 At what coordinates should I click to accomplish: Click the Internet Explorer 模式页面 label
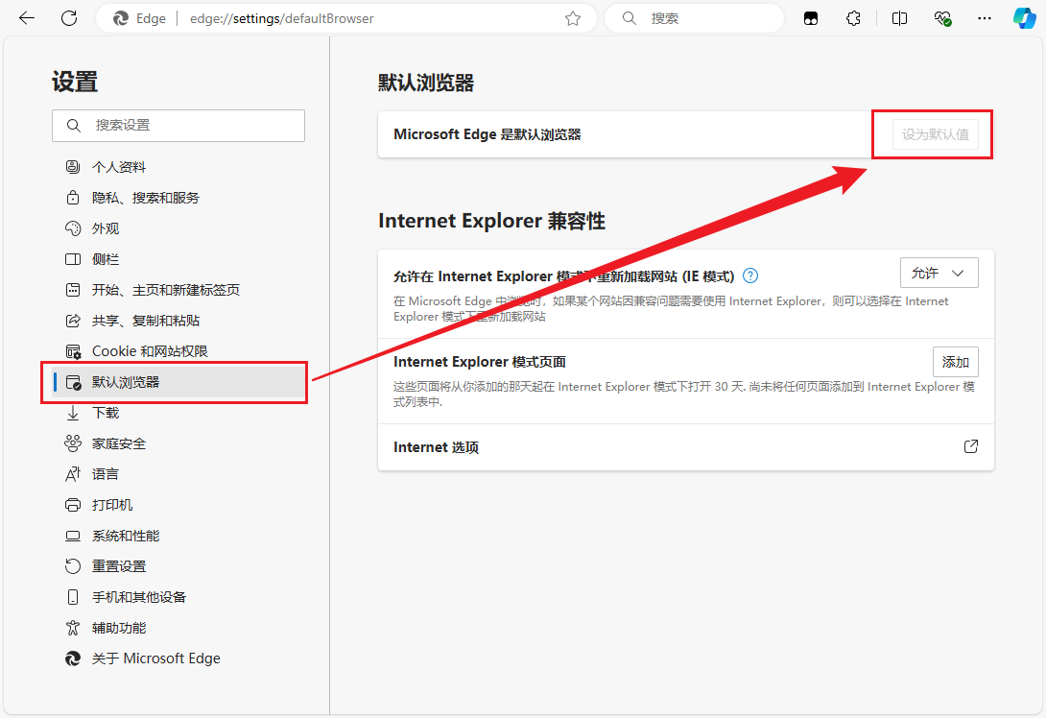pyautogui.click(x=480, y=362)
